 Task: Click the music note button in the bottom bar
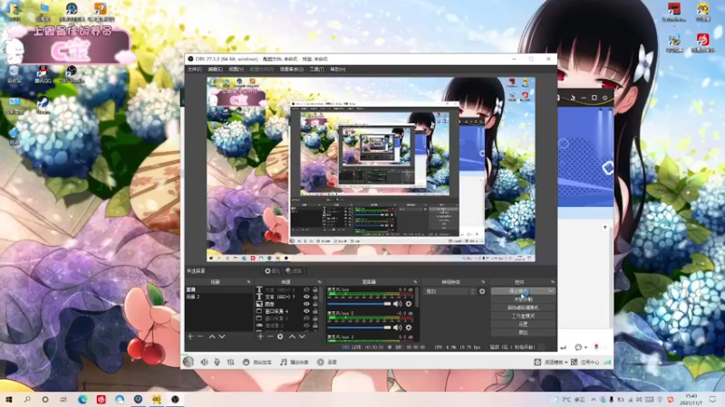295,363
